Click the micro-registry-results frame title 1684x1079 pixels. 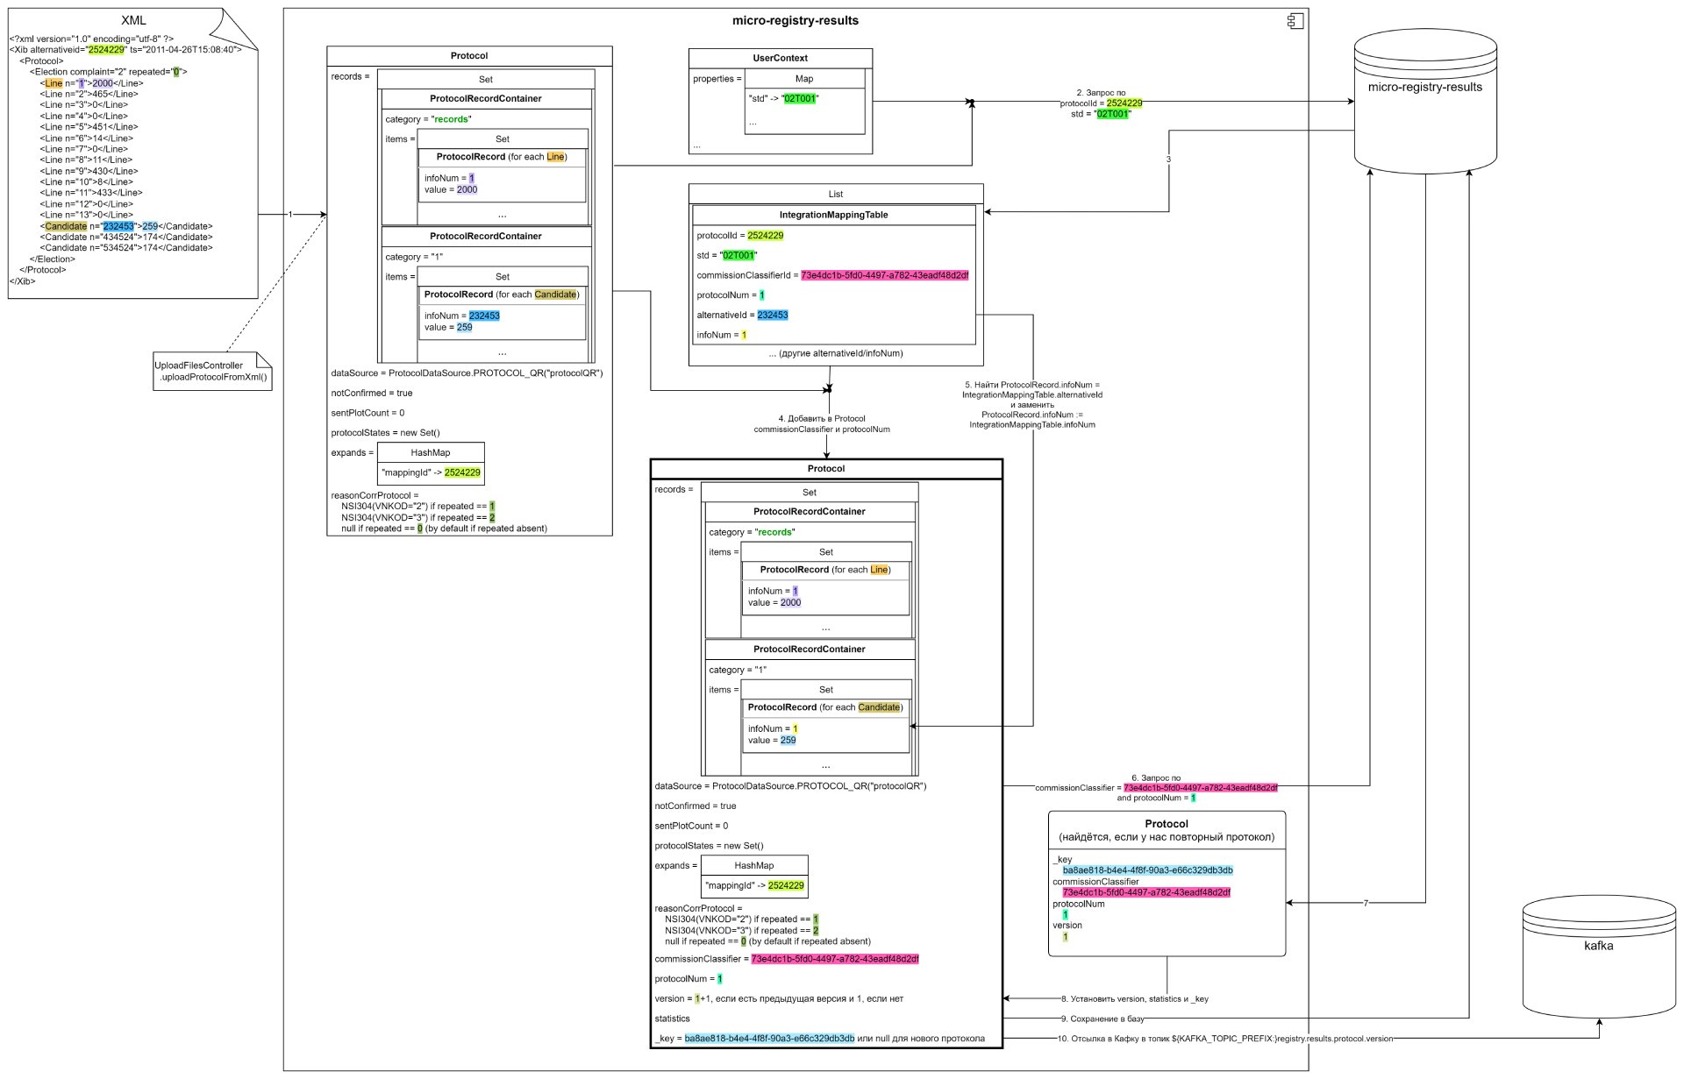(x=795, y=20)
